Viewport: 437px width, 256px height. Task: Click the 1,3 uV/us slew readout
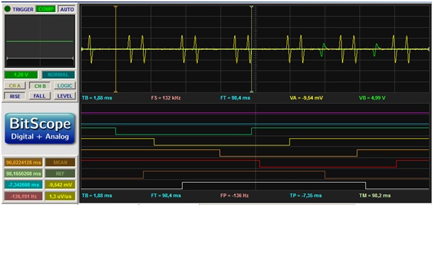[60, 196]
